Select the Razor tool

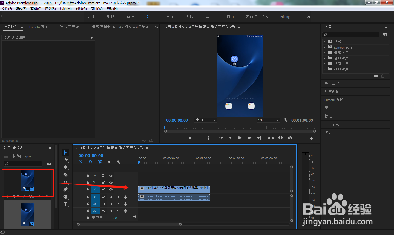pyautogui.click(x=65, y=175)
